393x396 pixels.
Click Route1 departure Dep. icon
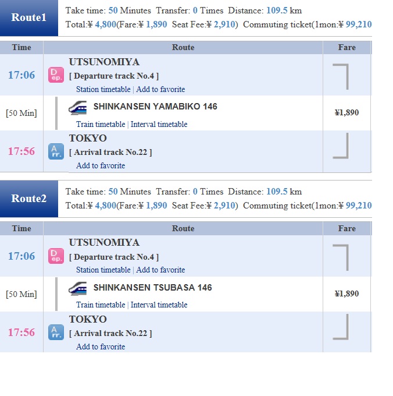click(x=56, y=75)
